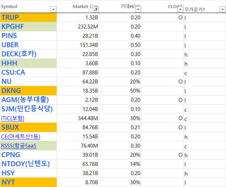The height and width of the screenshot is (187, 226).
Task: Select the KPGHF symbol cell
Action: point(29,27)
